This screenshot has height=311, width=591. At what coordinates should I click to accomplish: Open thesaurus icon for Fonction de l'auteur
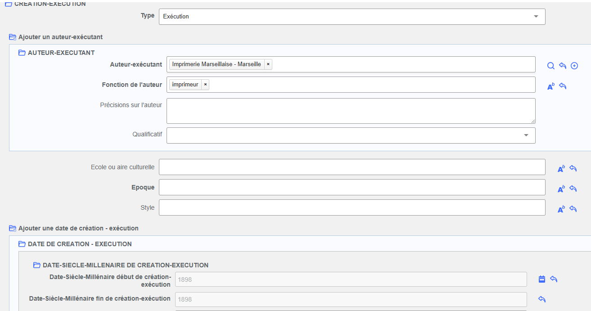point(550,86)
